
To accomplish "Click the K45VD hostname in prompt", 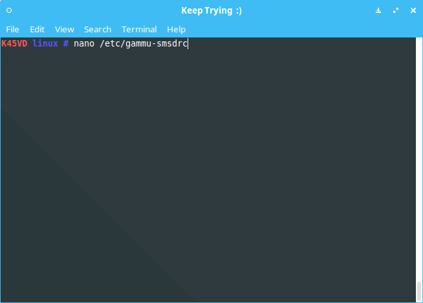I will [x=14, y=43].
